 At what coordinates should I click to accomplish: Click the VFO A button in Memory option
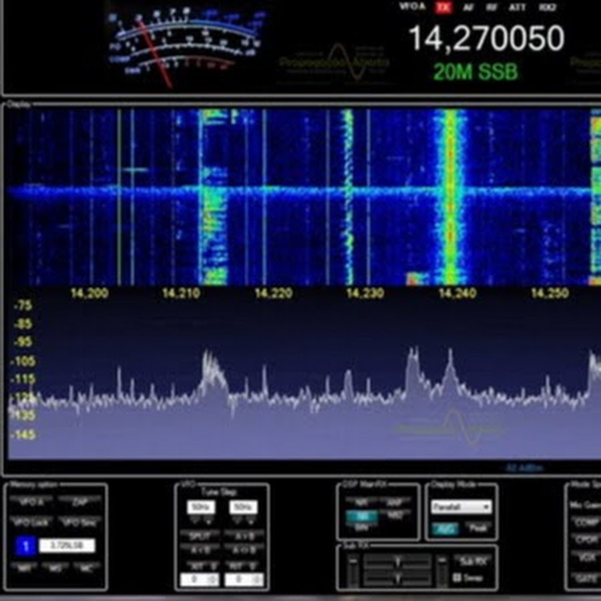click(31, 502)
